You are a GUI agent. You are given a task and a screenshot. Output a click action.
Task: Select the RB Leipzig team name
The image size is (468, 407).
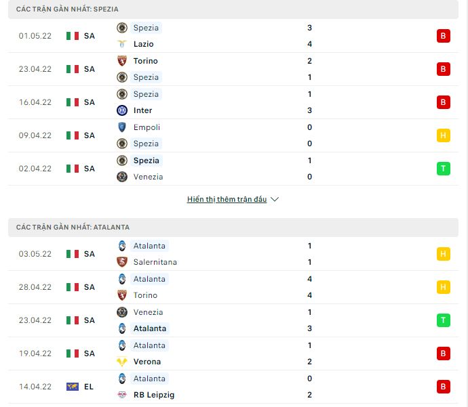pos(154,395)
